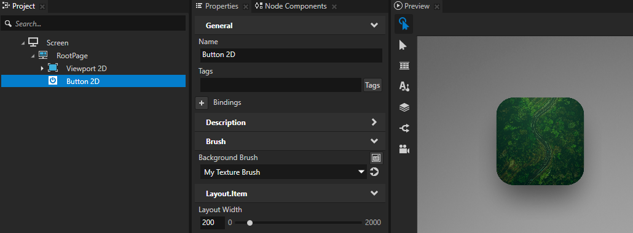The width and height of the screenshot is (633, 233).
Task: Go to the My Texture Brush resource
Action: [375, 172]
